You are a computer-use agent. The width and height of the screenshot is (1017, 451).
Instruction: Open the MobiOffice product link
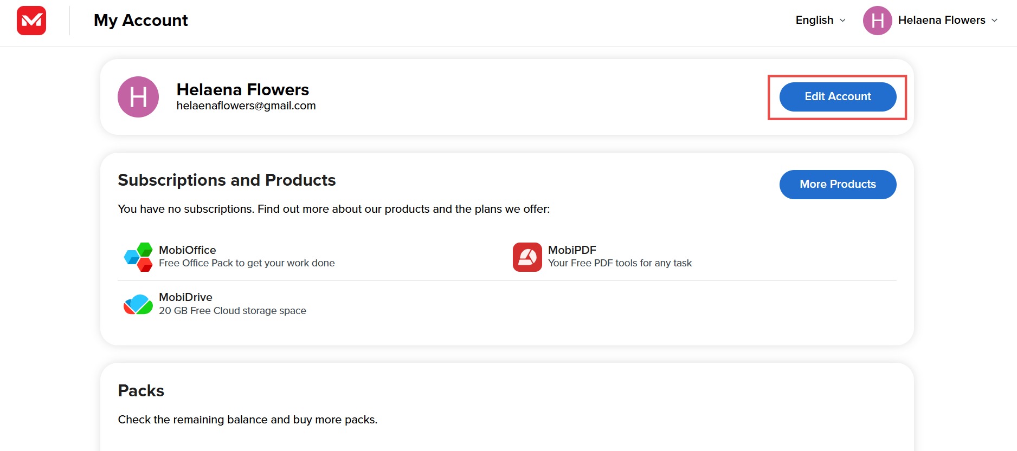pos(188,250)
